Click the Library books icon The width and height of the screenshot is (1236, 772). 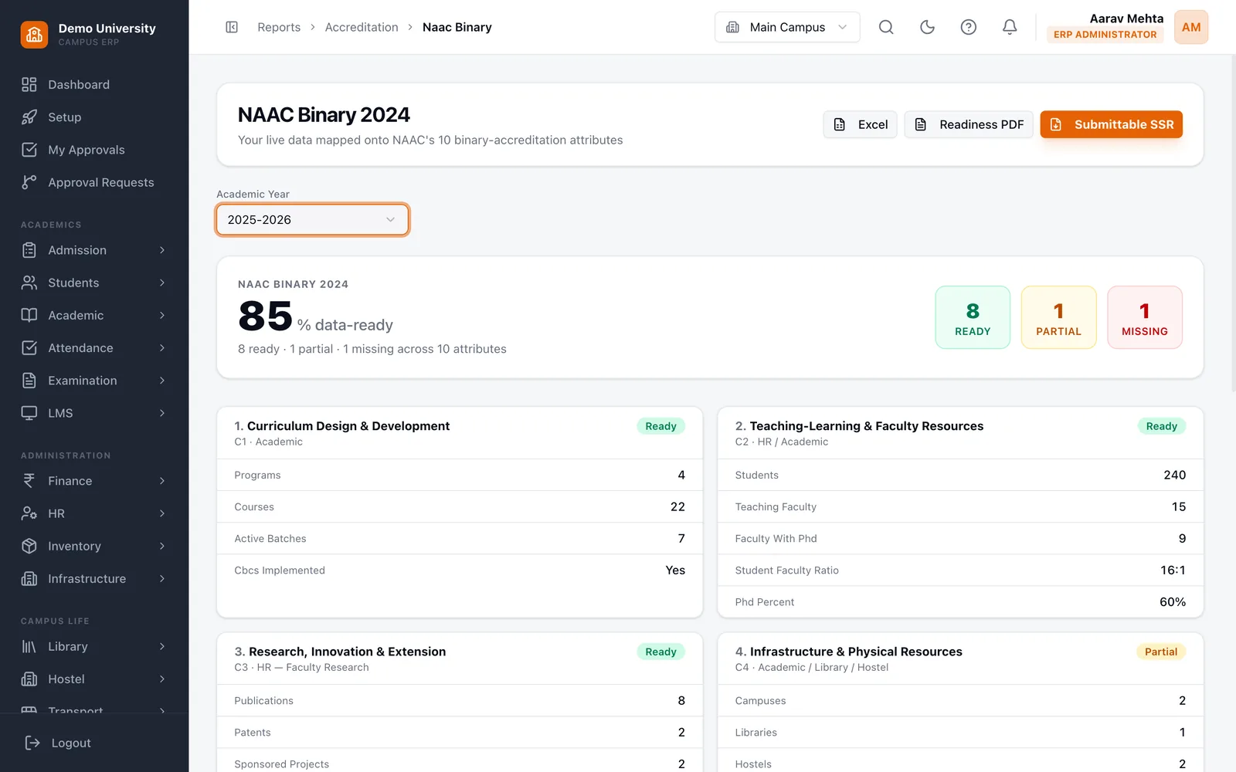tap(29, 647)
